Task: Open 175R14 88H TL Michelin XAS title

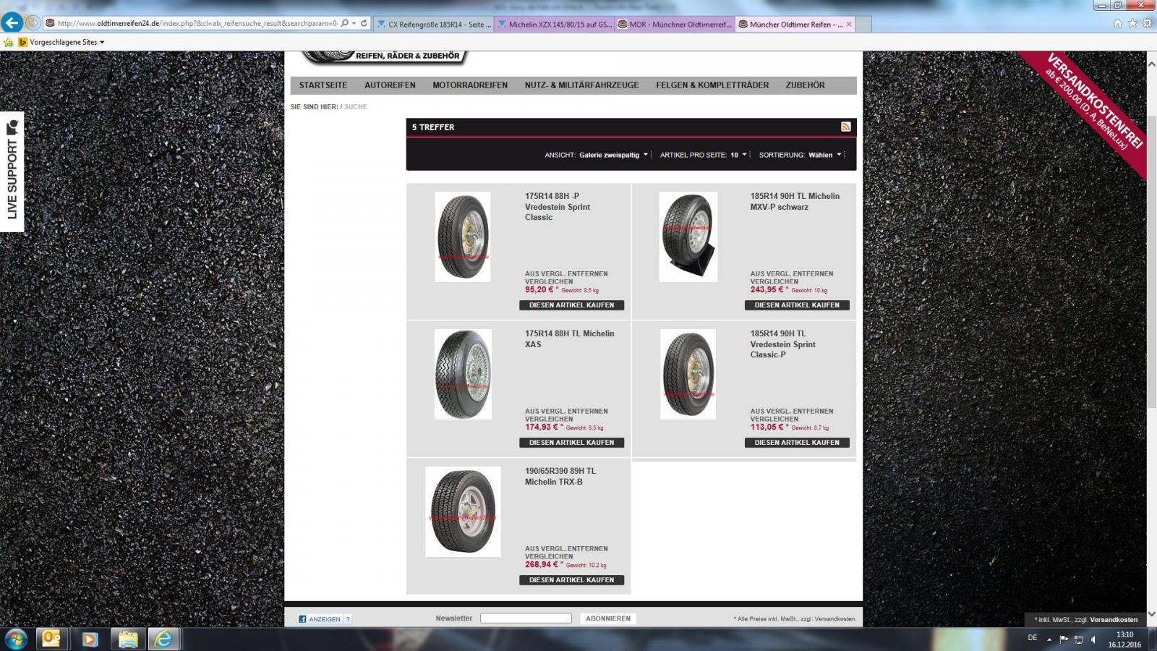Action: 569,339
